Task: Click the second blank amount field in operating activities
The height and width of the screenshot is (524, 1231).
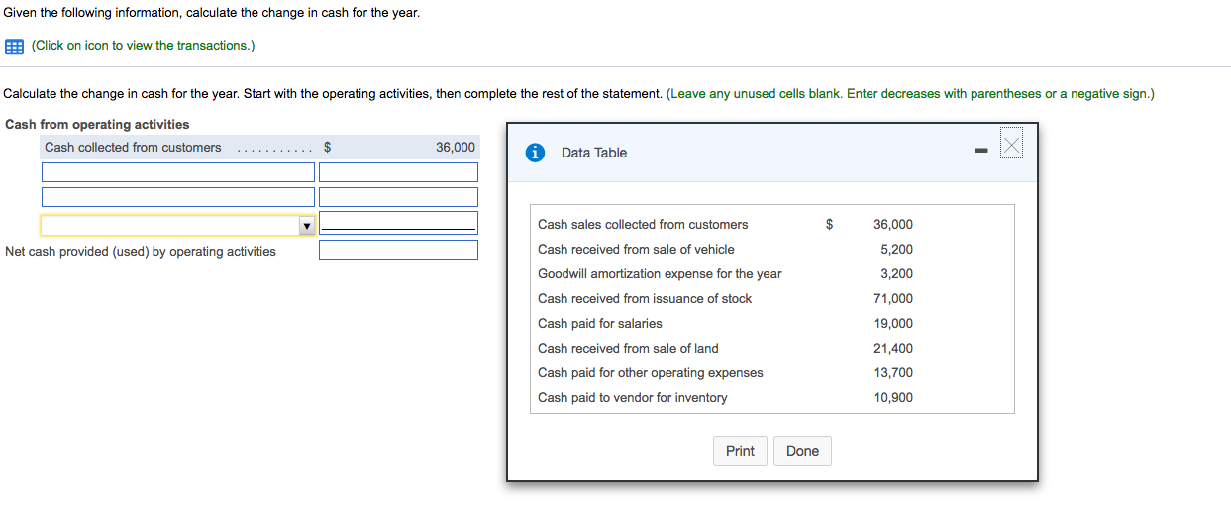Action: point(398,197)
